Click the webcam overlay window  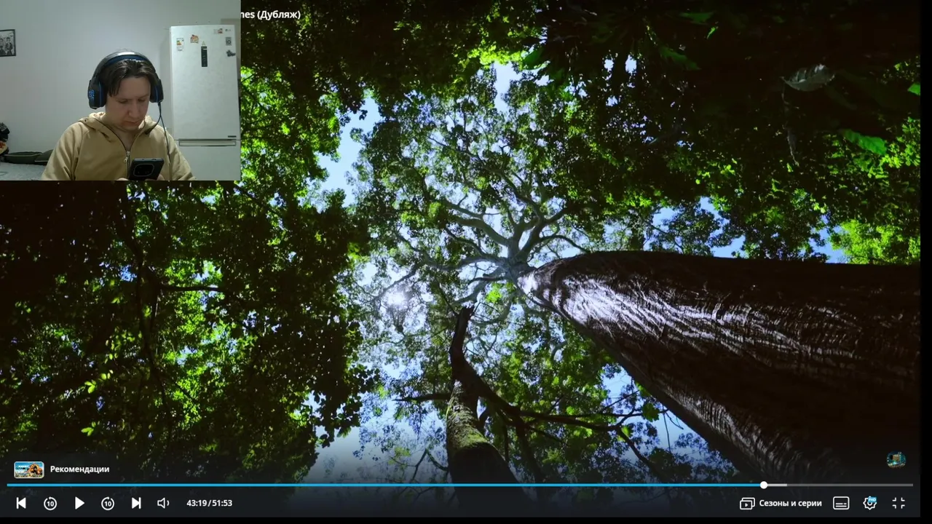(120, 90)
